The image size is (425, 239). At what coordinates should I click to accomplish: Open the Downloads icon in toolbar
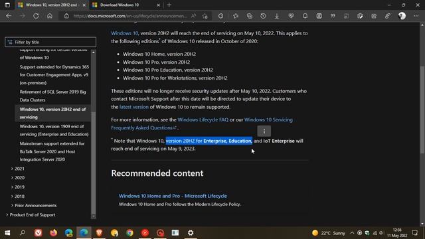click(277, 16)
